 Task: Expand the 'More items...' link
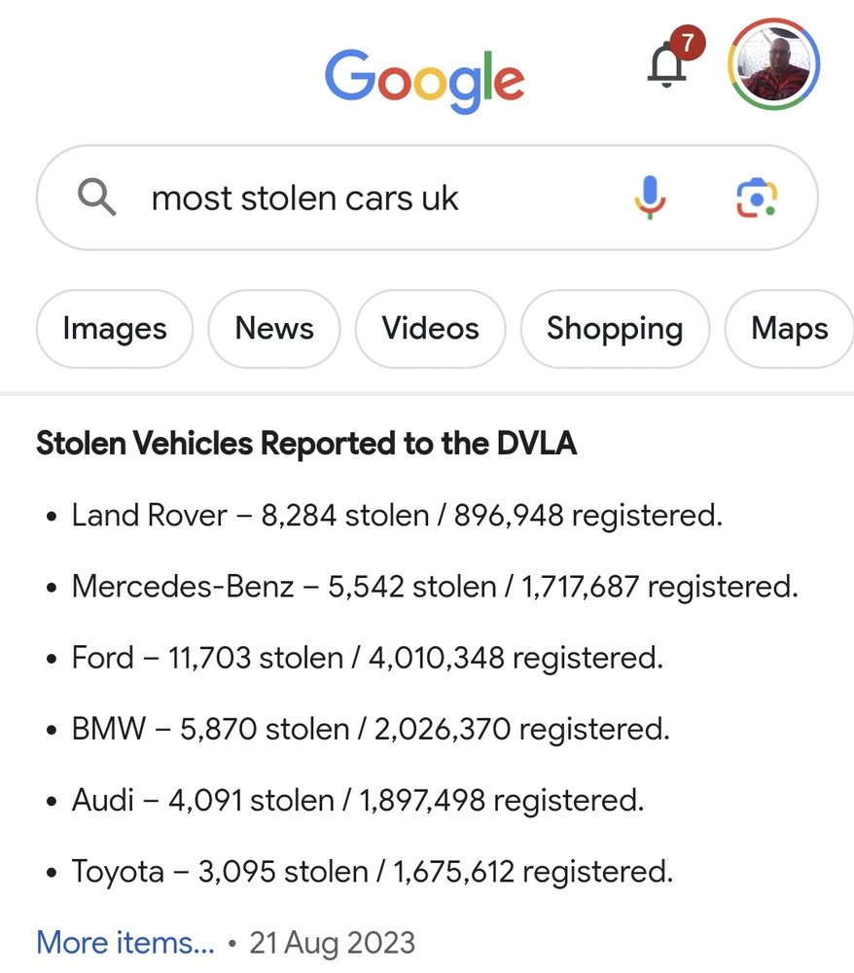point(125,942)
